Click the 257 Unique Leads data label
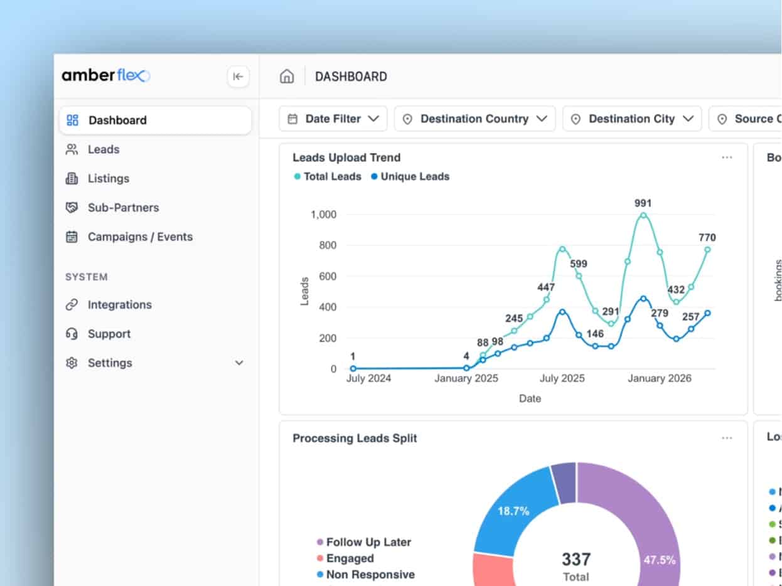782x586 pixels. pos(691,317)
